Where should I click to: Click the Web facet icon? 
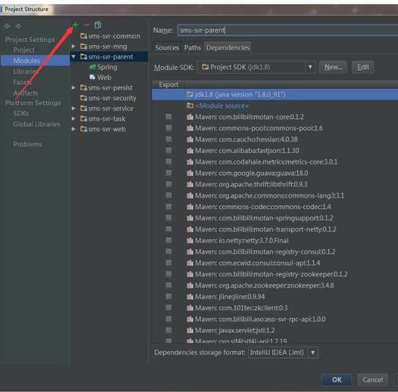point(92,77)
